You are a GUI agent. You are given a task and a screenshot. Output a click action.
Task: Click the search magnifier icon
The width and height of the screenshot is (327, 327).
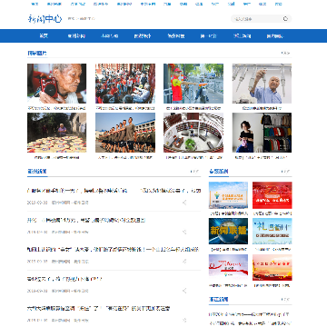(285, 19)
